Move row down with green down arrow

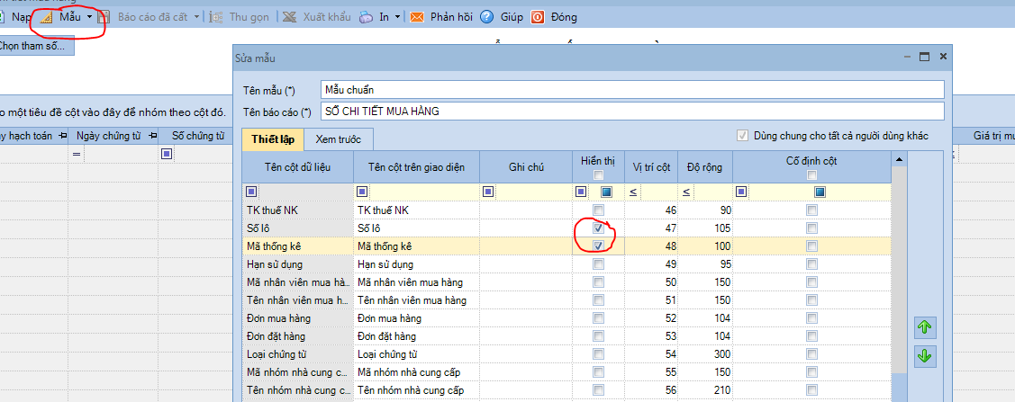click(x=923, y=356)
